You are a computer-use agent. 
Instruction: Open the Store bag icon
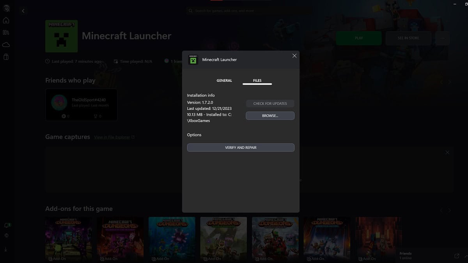pos(7,56)
